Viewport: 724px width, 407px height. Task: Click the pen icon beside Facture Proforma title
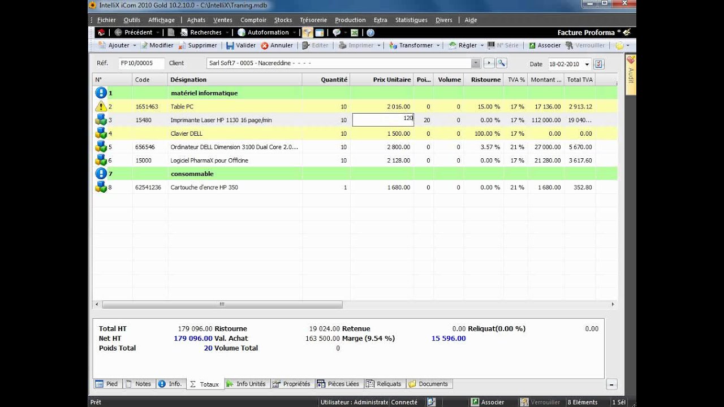coord(627,33)
